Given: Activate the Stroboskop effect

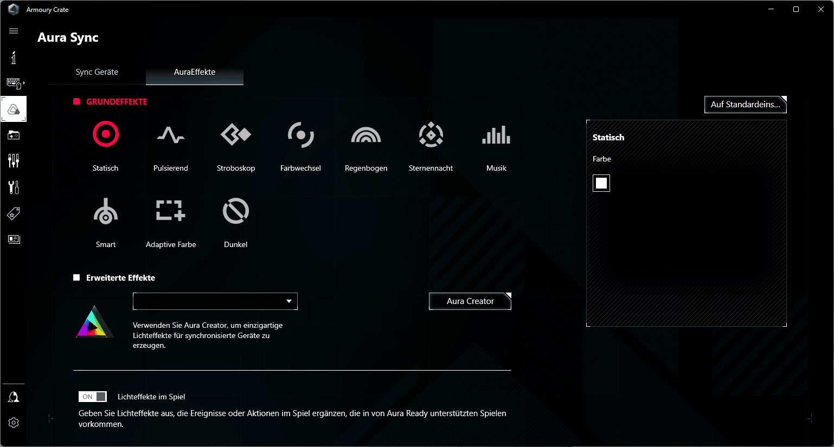Looking at the screenshot, I should coord(236,134).
